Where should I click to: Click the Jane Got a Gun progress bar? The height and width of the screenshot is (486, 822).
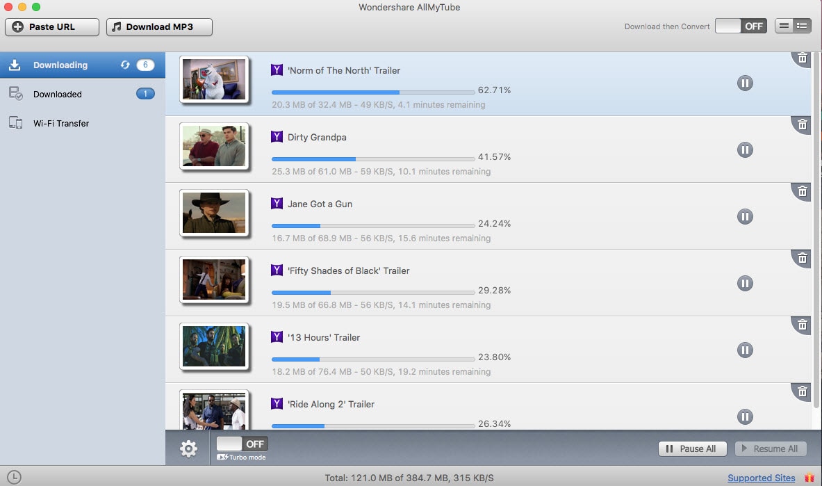click(x=373, y=226)
